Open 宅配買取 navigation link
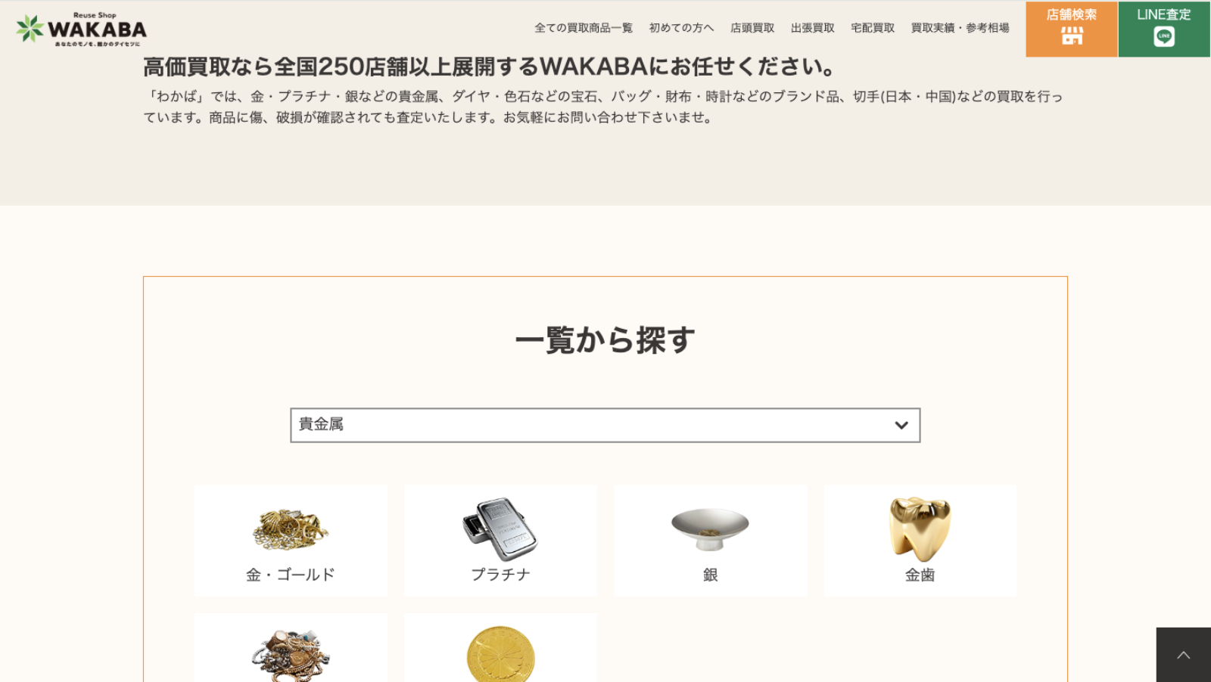1211x682 pixels. pyautogui.click(x=873, y=28)
